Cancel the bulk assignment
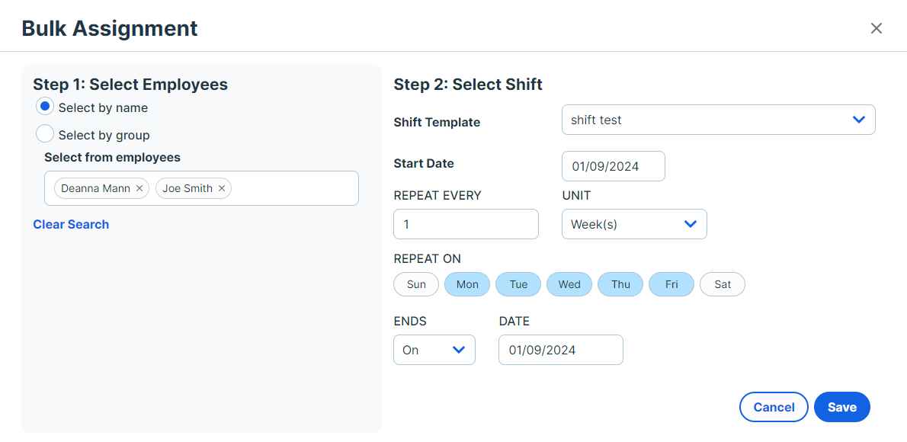Viewport: 907px width, 442px height. 774,407
